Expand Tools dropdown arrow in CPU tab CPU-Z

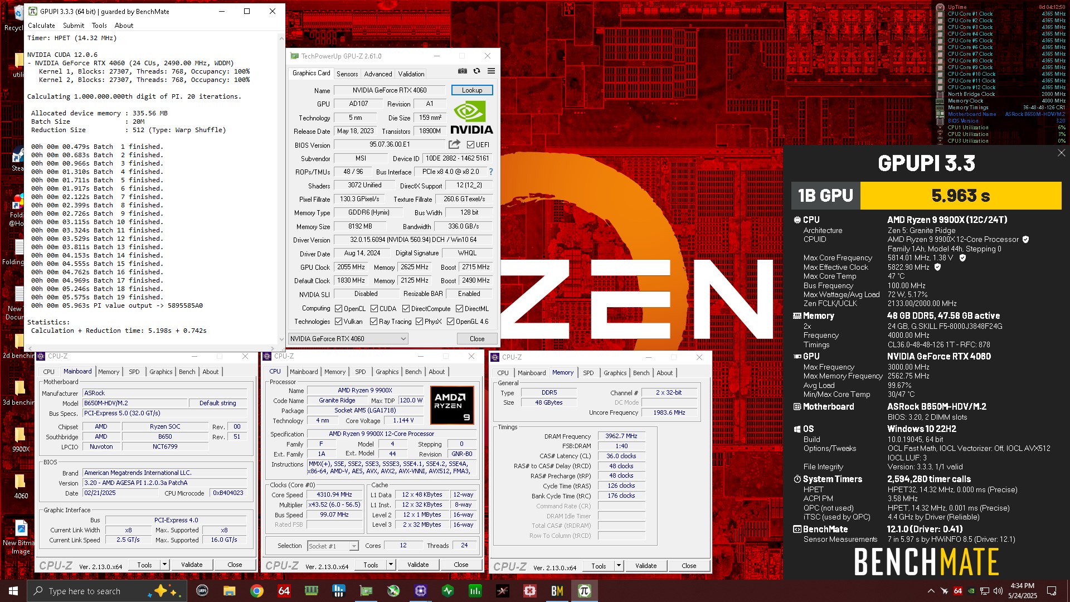click(x=391, y=565)
